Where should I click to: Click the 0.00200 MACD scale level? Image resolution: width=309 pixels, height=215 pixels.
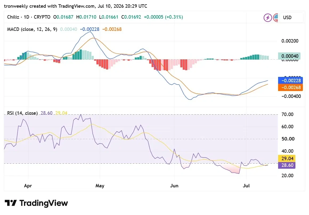coord(290,41)
